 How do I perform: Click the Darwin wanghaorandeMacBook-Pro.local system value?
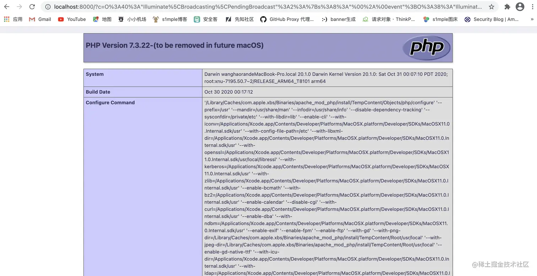pyautogui.click(x=326, y=78)
